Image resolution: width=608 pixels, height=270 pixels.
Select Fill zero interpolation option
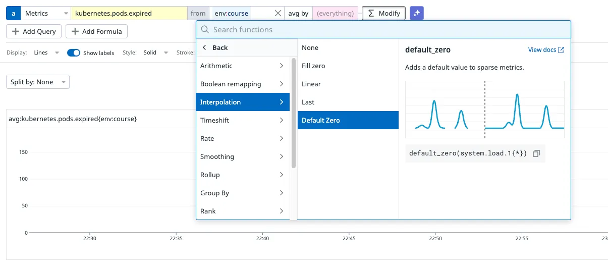tap(348, 66)
